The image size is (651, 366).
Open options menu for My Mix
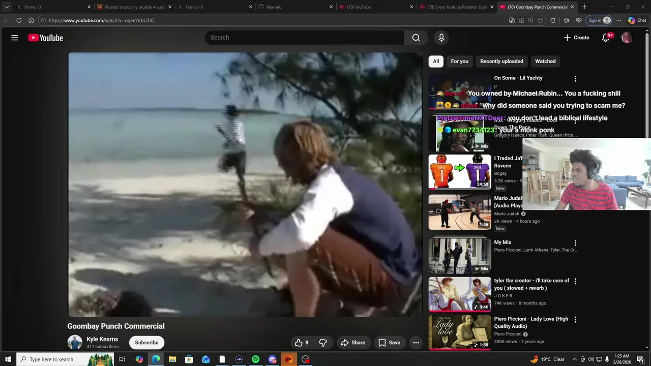[575, 243]
